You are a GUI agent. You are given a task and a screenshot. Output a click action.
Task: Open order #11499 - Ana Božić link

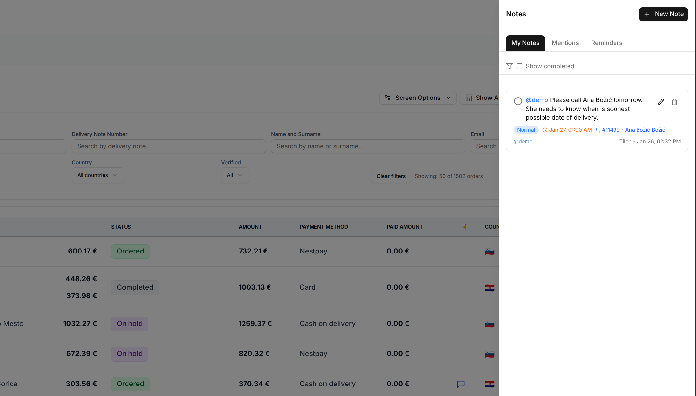pyautogui.click(x=633, y=130)
